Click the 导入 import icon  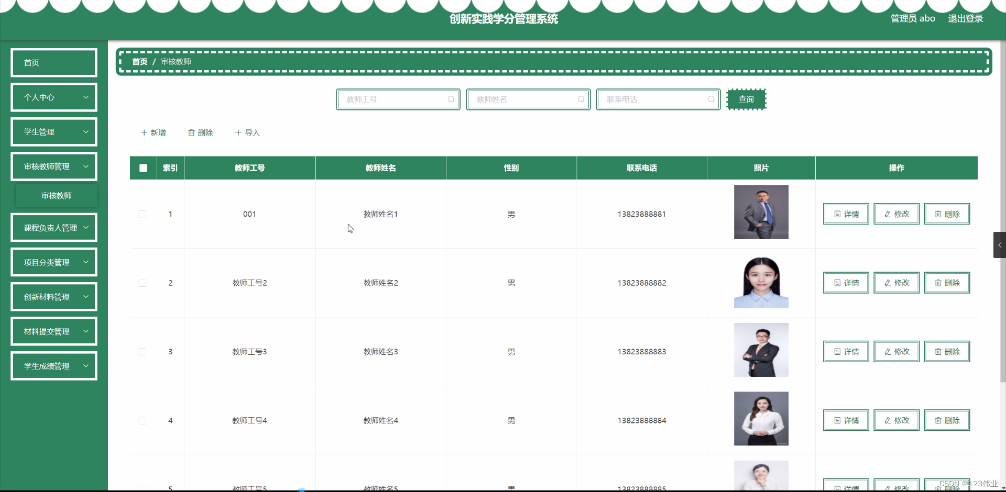point(239,132)
